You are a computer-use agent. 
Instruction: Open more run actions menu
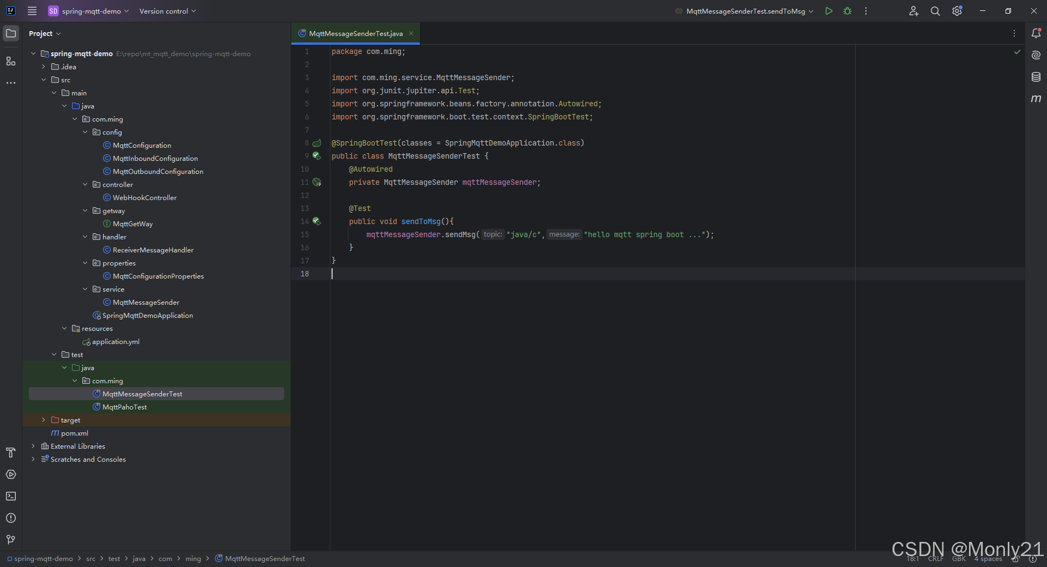[x=866, y=11]
